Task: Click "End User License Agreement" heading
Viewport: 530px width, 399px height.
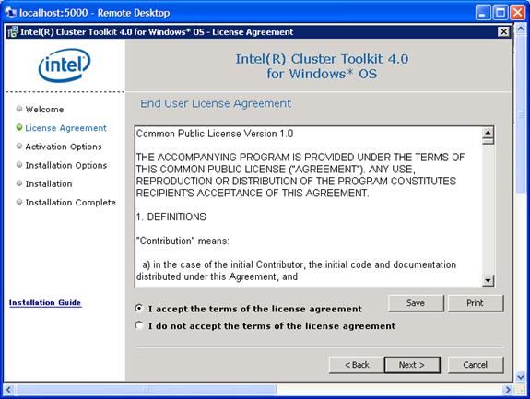Action: (x=216, y=103)
